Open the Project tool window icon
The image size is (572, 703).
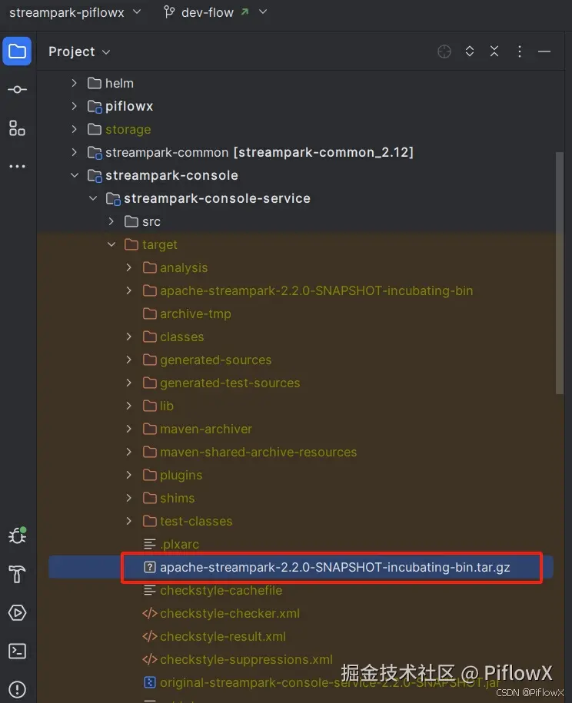click(17, 51)
